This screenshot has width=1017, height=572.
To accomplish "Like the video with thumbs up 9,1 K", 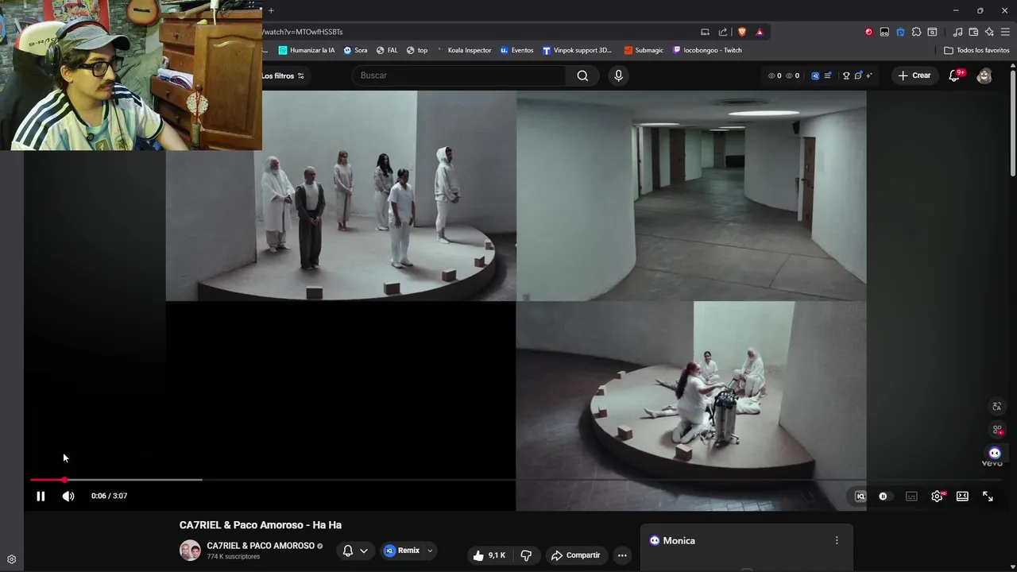I will click(489, 555).
